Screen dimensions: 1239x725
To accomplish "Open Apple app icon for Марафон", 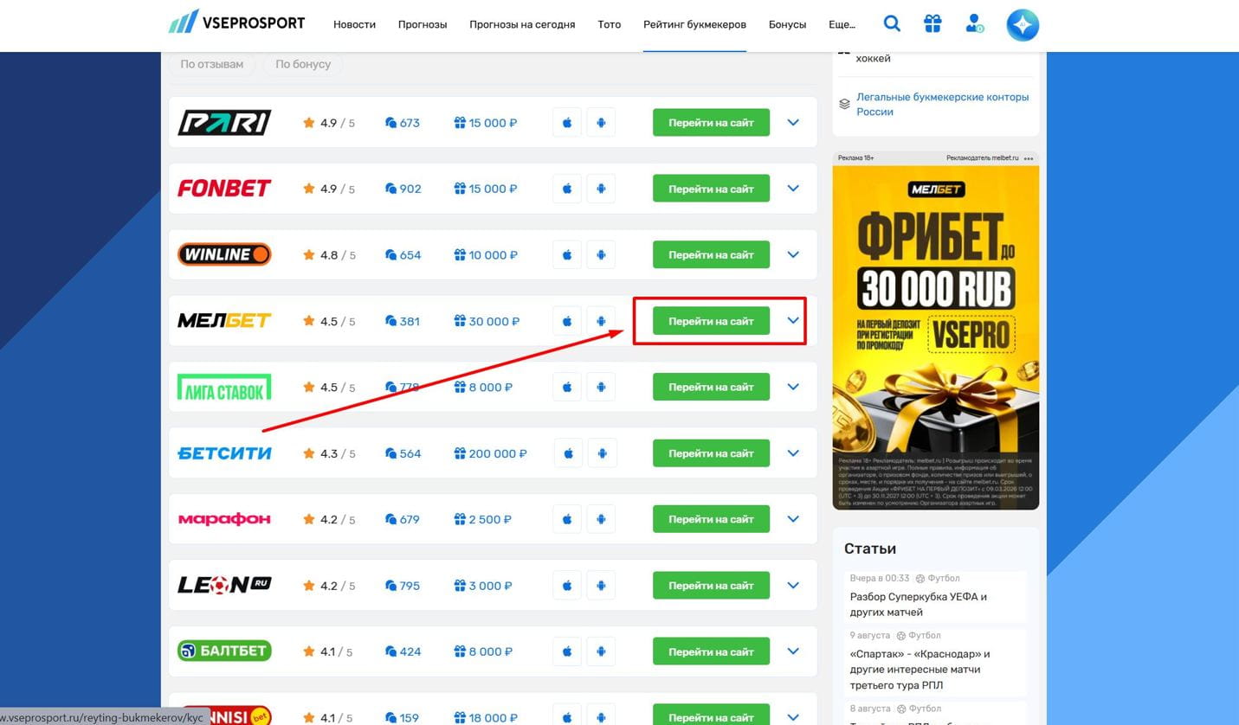I will click(x=567, y=520).
